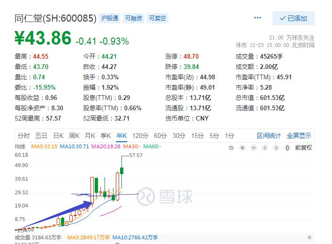Click the tall green candlestick at the chart peak

(x=122, y=171)
